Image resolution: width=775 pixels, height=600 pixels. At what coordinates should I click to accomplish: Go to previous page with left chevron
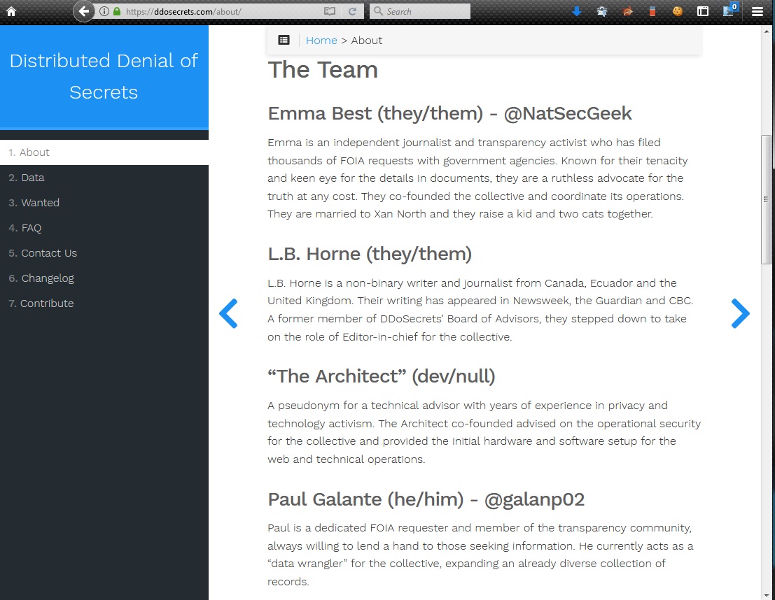228,313
